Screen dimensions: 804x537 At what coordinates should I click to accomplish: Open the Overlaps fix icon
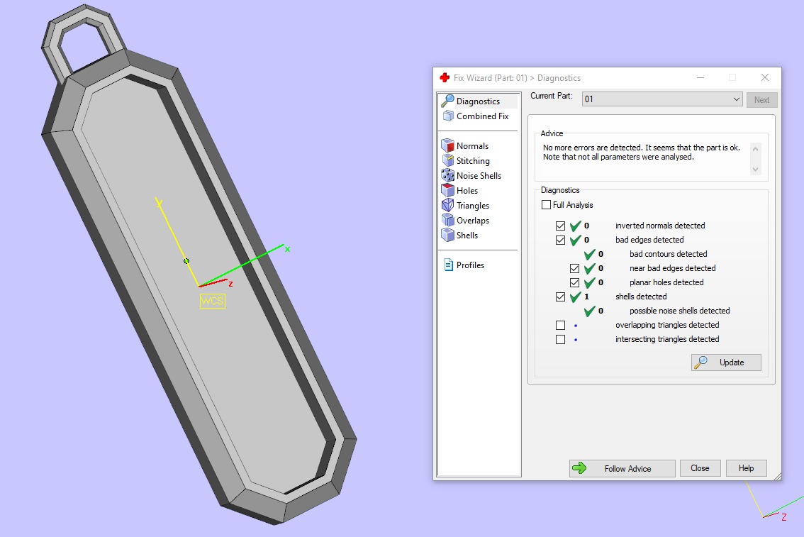pos(447,220)
